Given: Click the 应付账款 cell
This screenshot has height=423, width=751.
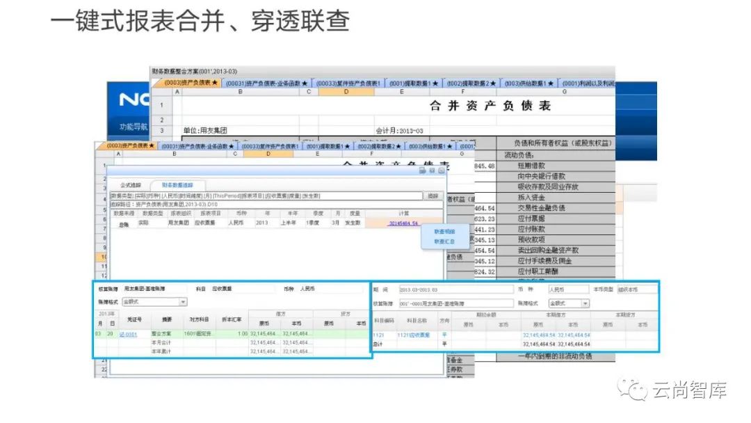Looking at the screenshot, I should pos(556,229).
